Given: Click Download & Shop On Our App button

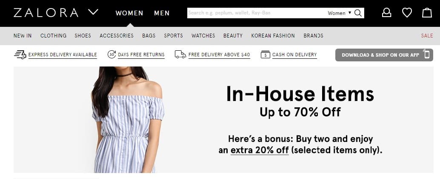Looking at the screenshot, I should click(x=384, y=55).
